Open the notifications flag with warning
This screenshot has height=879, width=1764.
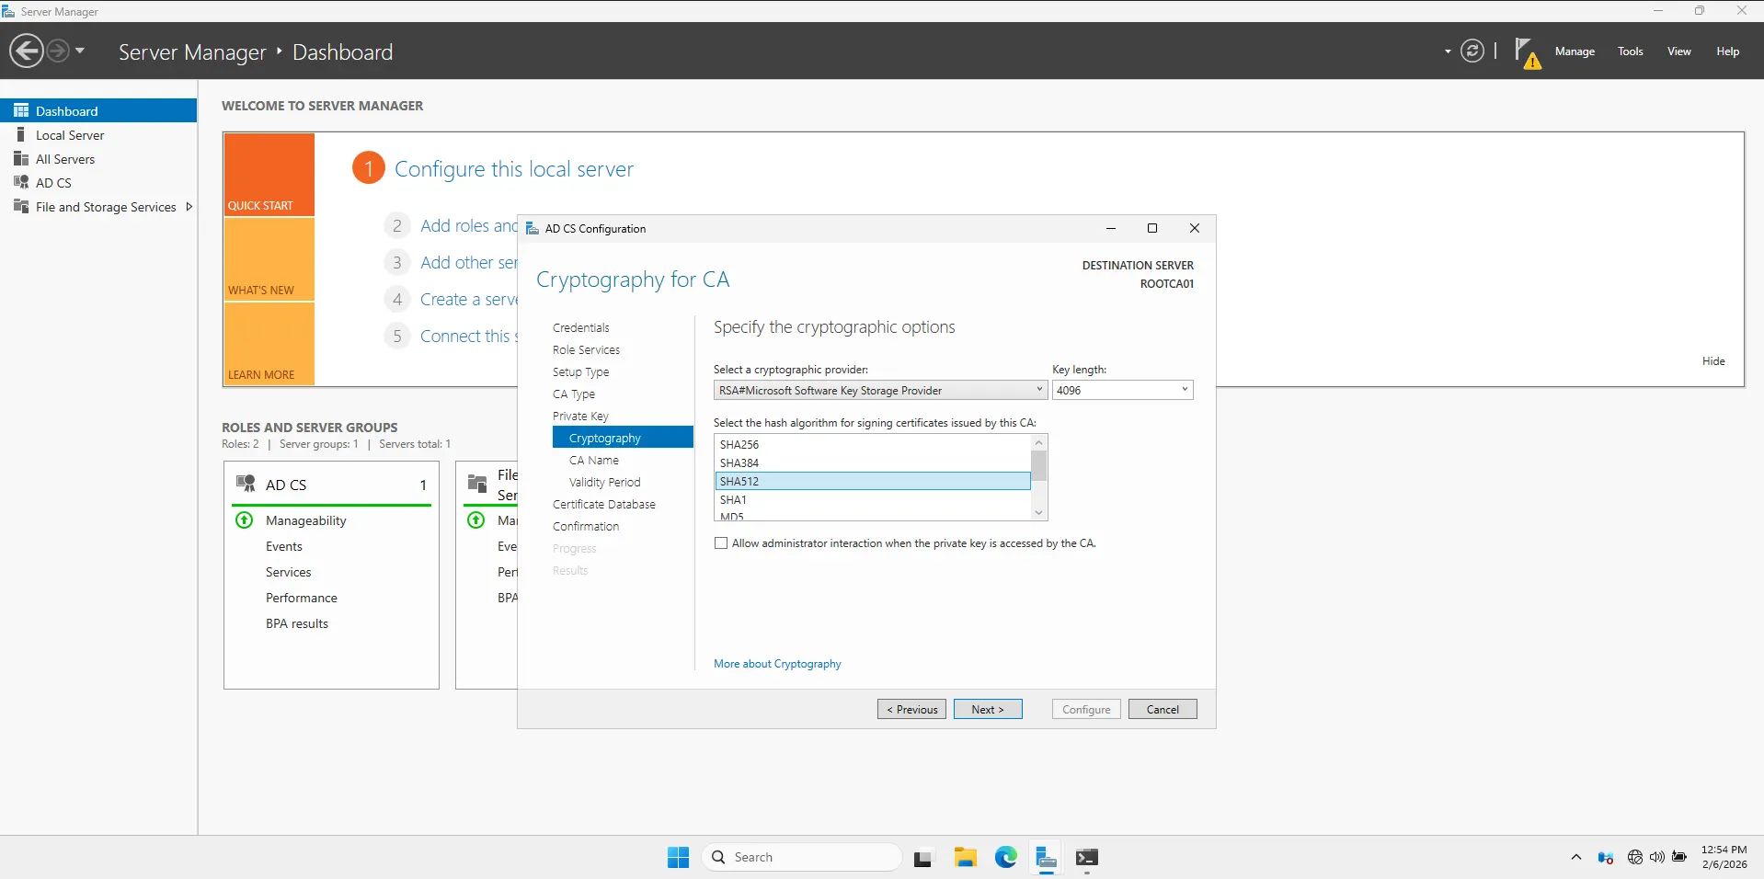[1527, 52]
